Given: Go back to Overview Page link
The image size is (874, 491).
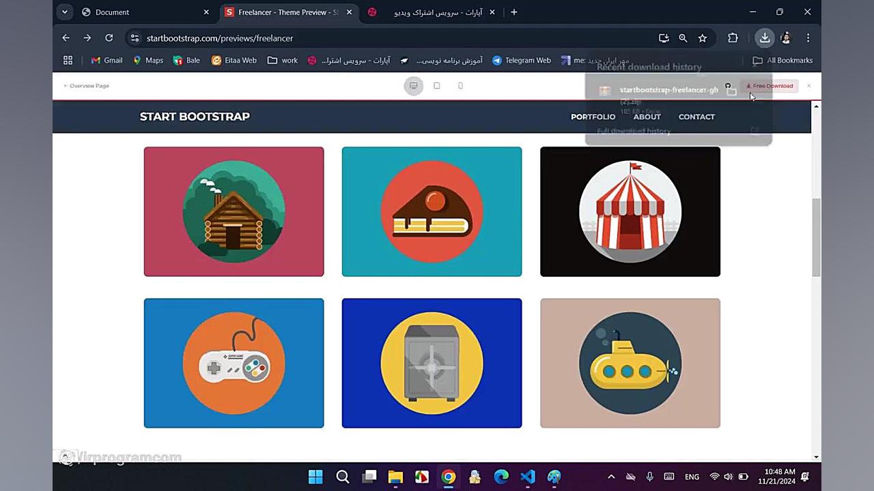Looking at the screenshot, I should pos(86,86).
